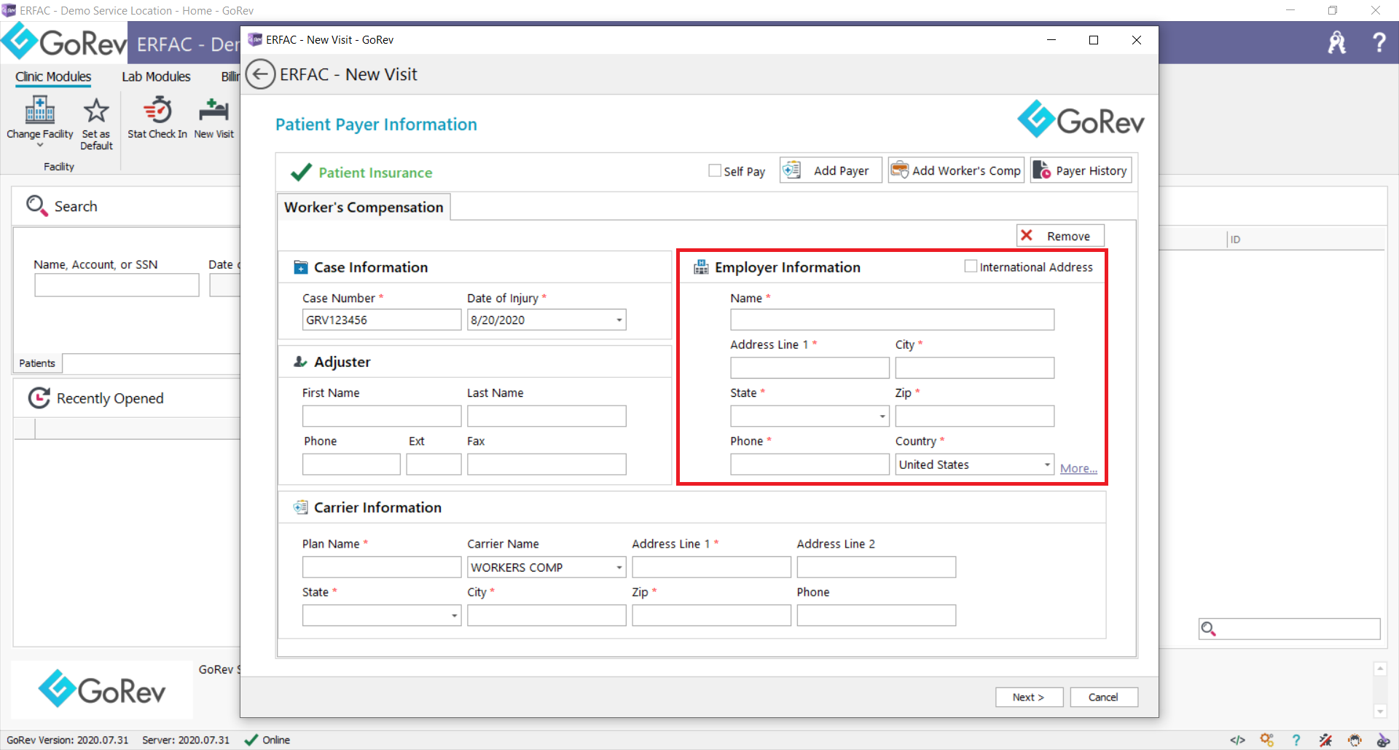Click the Case Number input field
1399x750 pixels.
[382, 320]
